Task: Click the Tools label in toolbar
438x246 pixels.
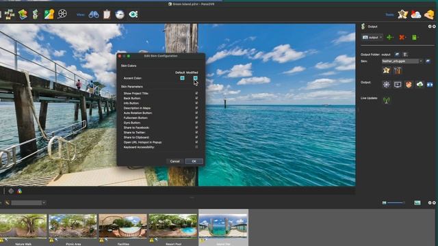Action: (x=389, y=14)
